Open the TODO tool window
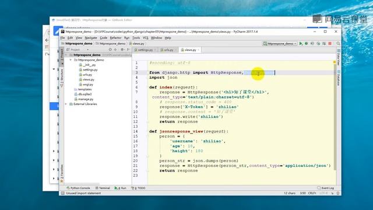This screenshot has width=373, height=210. [x=138, y=188]
